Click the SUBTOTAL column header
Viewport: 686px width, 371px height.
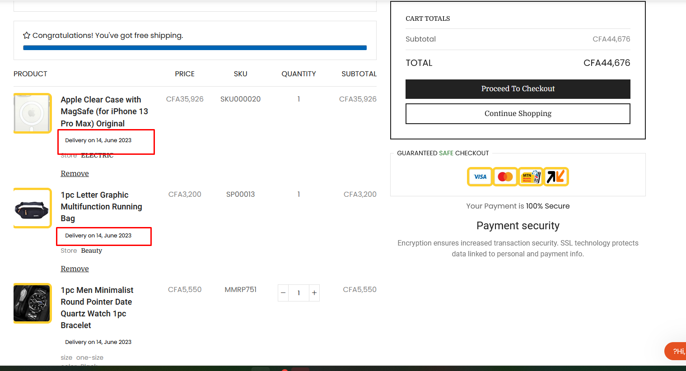coord(359,74)
